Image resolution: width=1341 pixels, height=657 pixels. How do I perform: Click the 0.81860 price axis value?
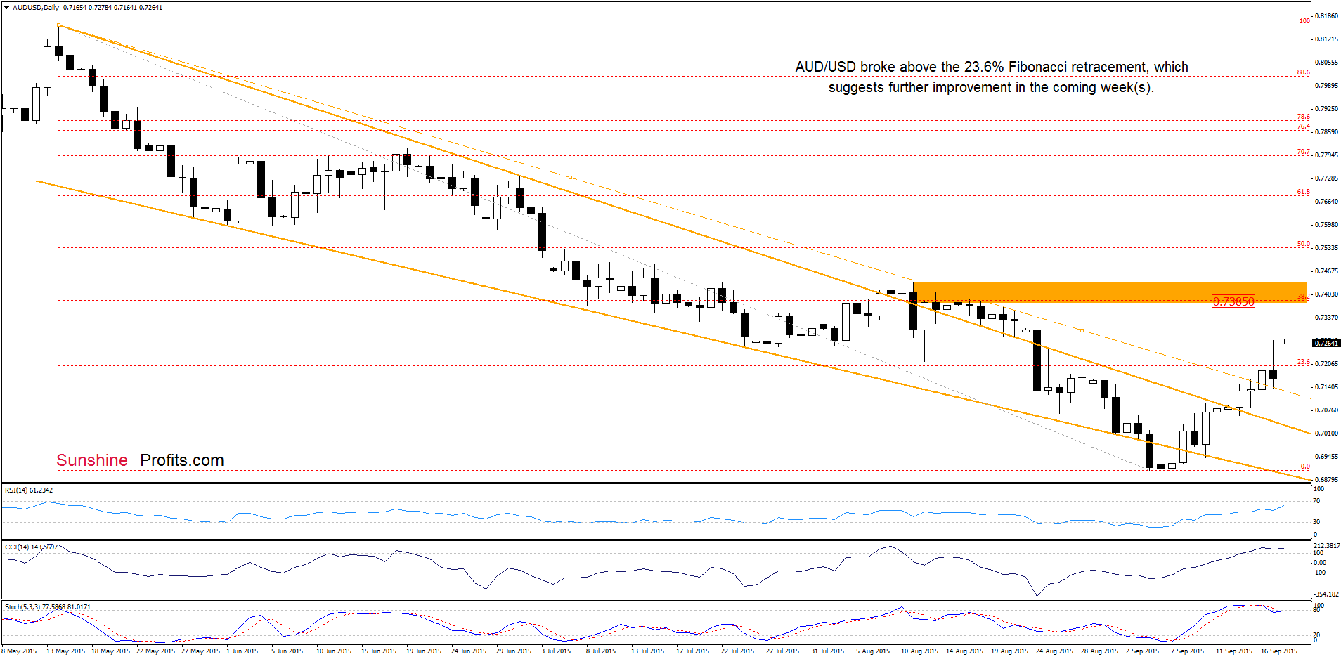click(x=1327, y=16)
